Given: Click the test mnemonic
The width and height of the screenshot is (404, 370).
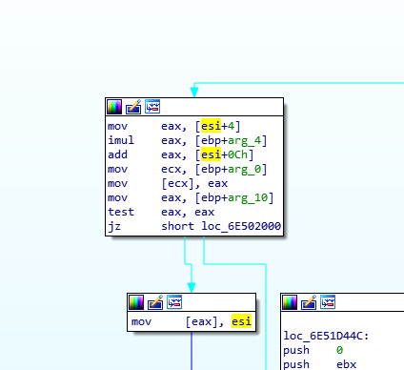Looking at the screenshot, I should click(121, 212).
